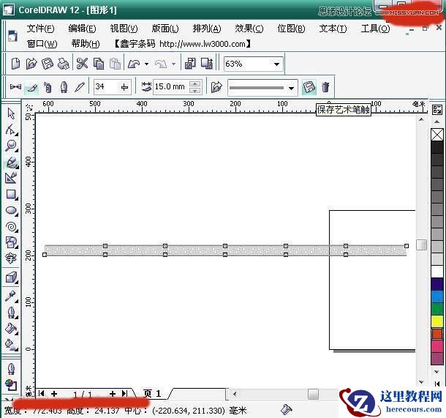
Task: Select the Zoom magnifier tool
Action: 11,146
